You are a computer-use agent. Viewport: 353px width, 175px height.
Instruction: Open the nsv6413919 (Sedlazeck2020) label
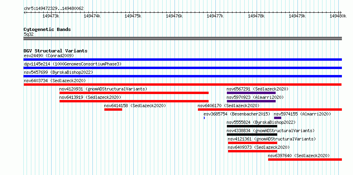[90, 97]
